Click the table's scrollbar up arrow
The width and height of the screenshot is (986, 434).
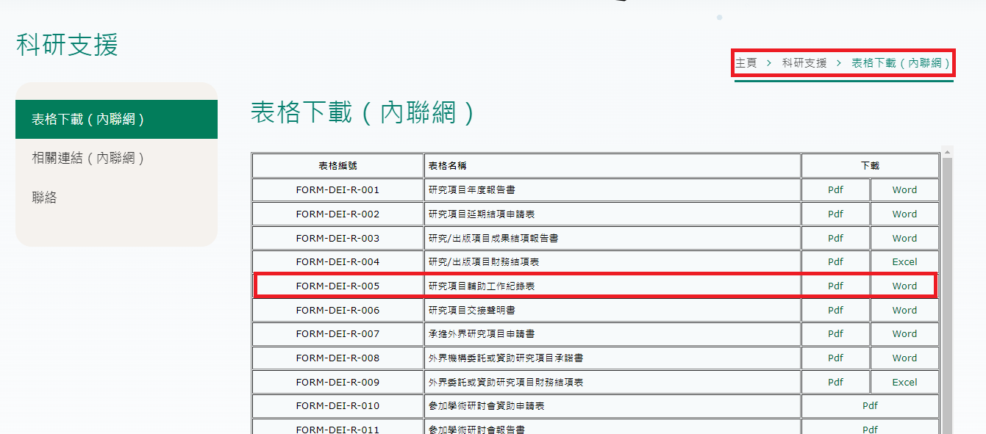tap(948, 153)
